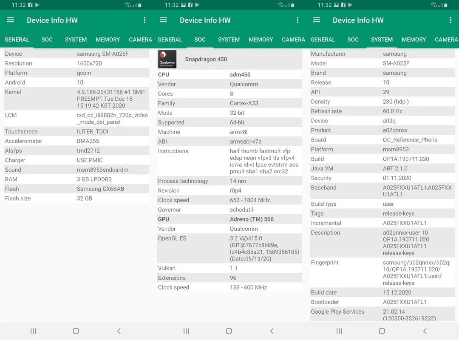This screenshot has height=340, width=459.
Task: Tap Device value samsung SM-A025F
Action: pyautogui.click(x=103, y=54)
